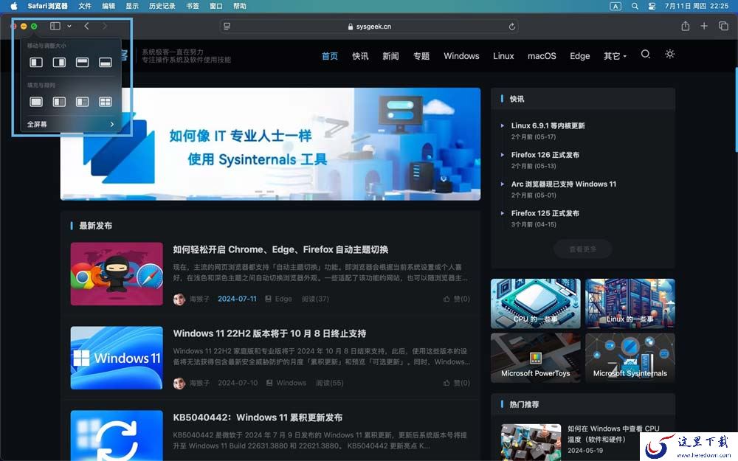Open the Edge category tag under first article
This screenshot has width=738, height=461.
(x=279, y=299)
